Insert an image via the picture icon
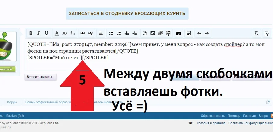The image size is (273, 132). tap(153, 33)
